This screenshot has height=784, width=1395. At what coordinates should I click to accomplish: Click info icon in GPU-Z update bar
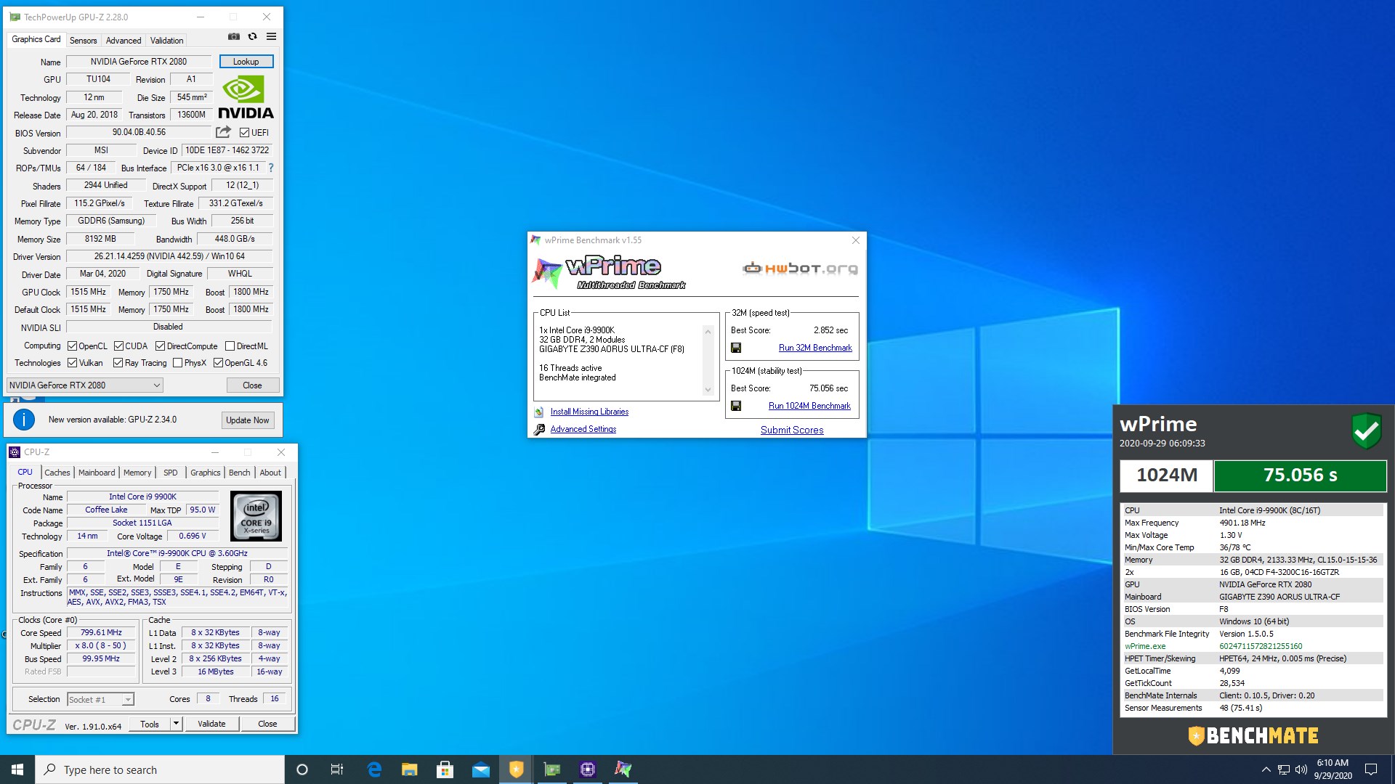[24, 420]
